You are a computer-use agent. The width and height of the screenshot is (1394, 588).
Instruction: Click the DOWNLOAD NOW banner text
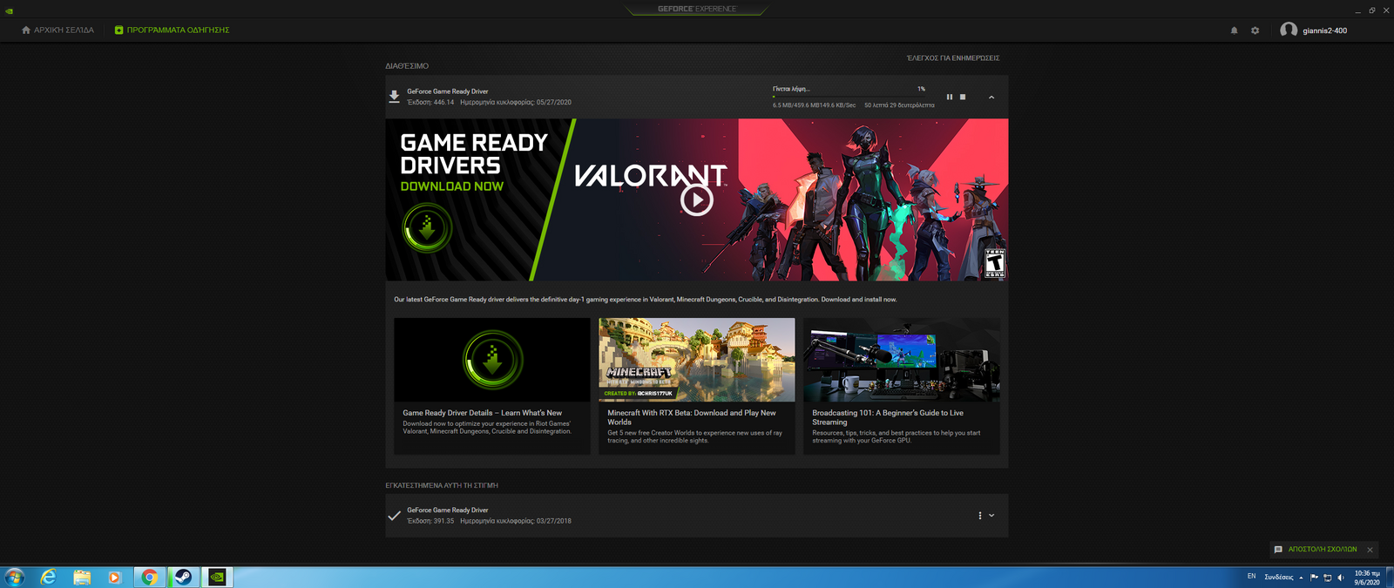[x=451, y=186]
